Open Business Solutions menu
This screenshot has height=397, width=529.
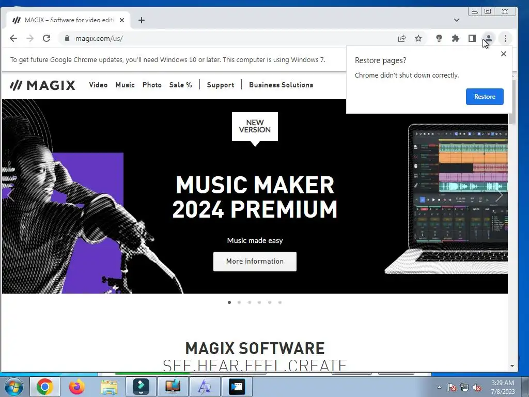pyautogui.click(x=281, y=85)
